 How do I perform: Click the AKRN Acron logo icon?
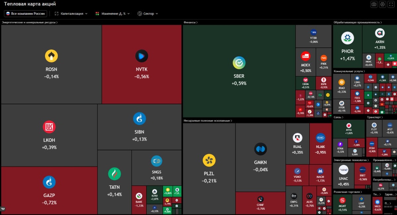(x=380, y=33)
